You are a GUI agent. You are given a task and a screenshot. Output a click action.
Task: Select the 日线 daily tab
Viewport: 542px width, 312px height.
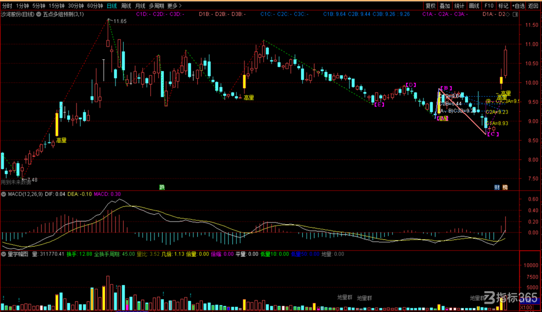click(x=112, y=6)
